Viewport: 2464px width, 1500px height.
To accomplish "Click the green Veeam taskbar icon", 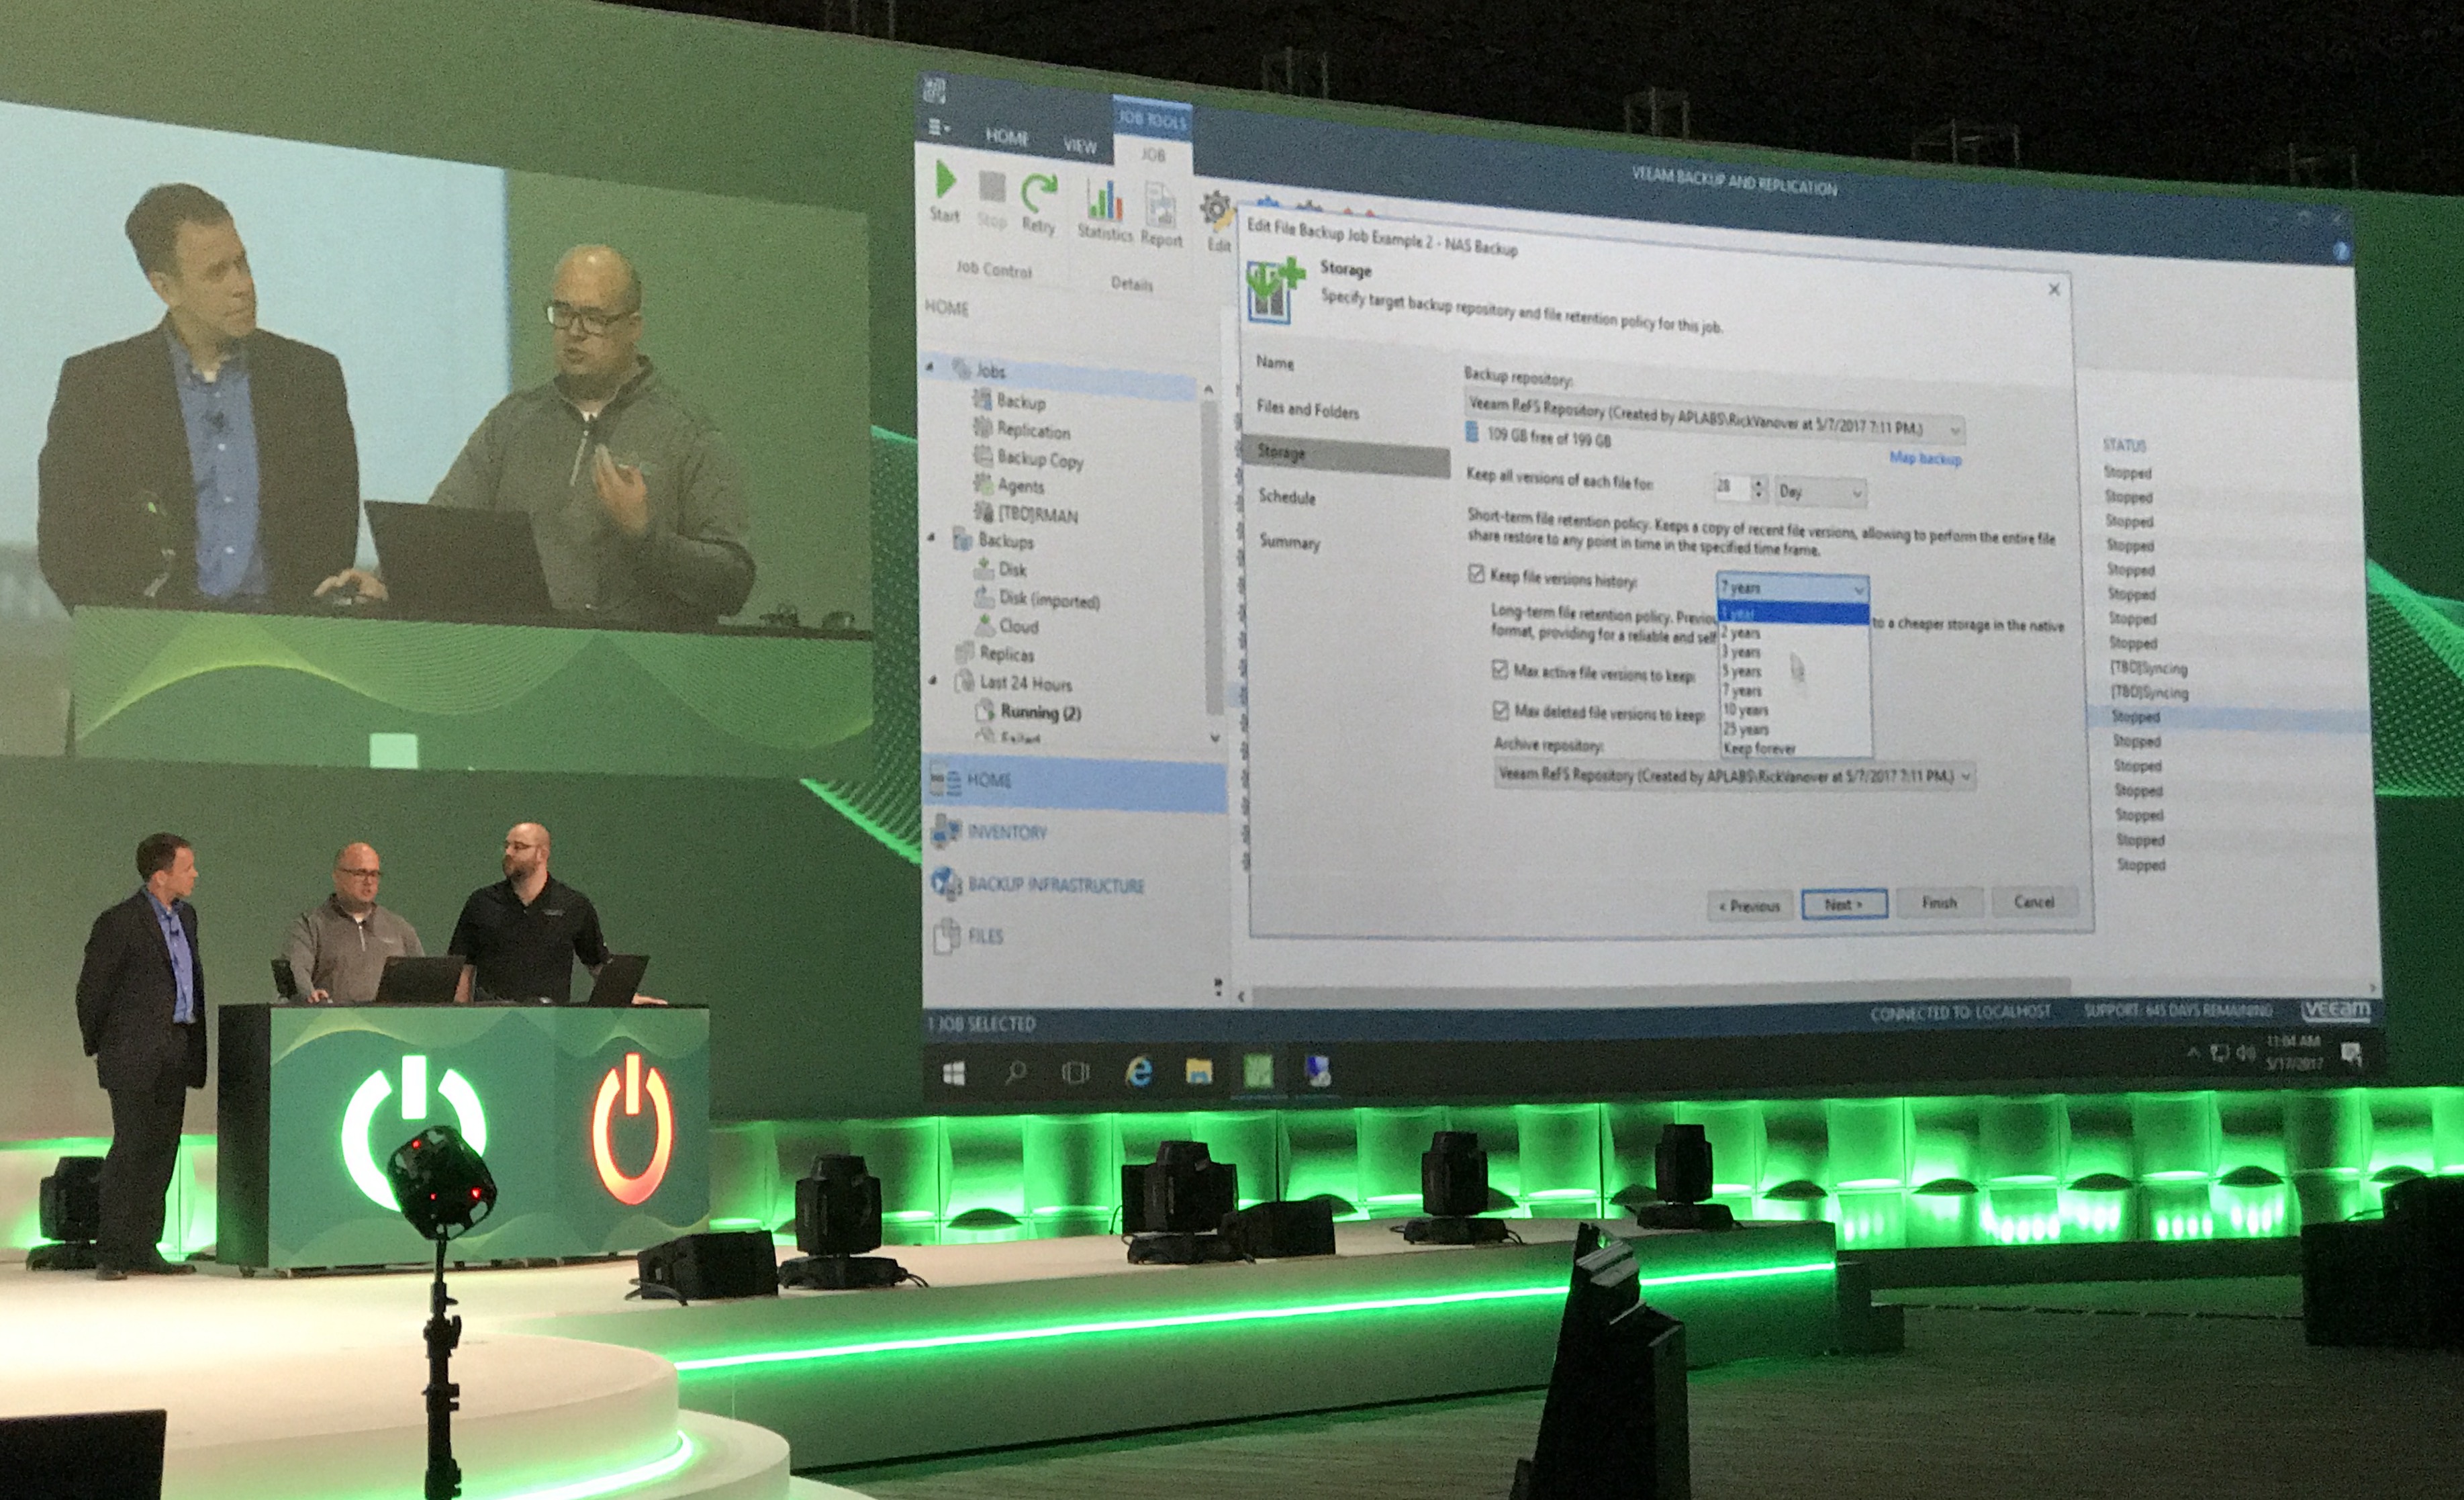I will (1258, 1072).
